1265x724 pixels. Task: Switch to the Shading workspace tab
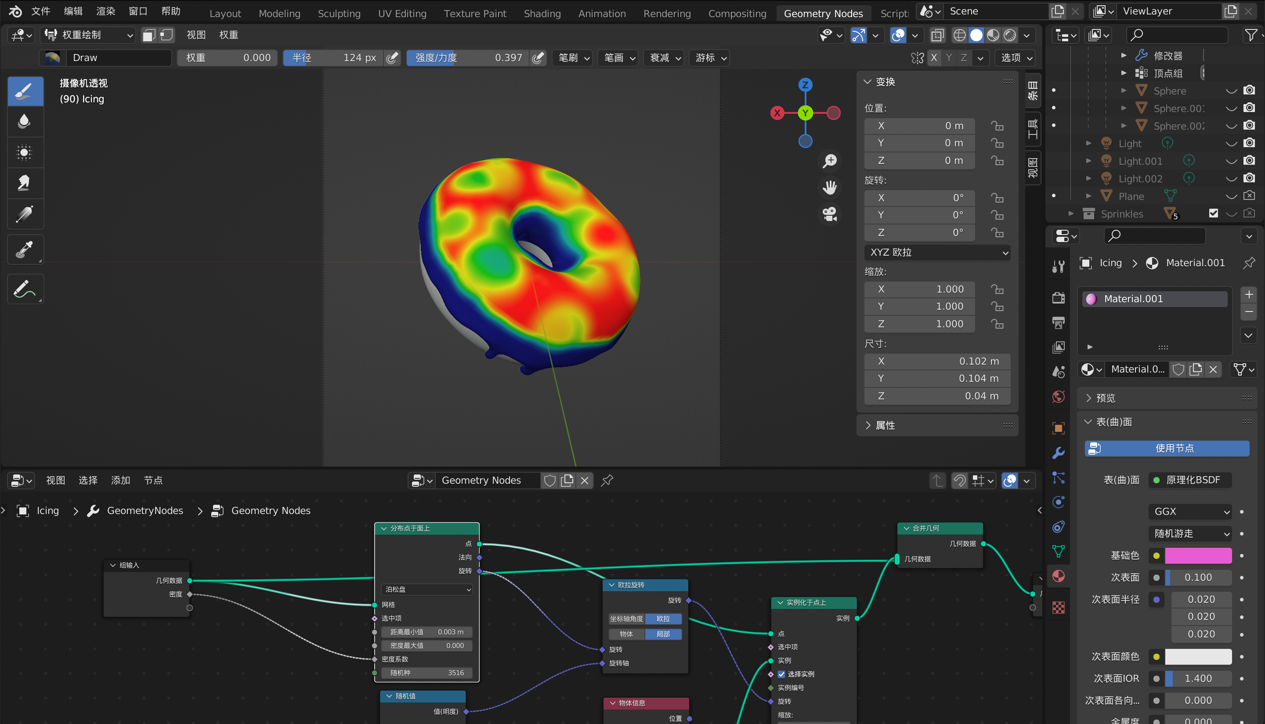[542, 14]
